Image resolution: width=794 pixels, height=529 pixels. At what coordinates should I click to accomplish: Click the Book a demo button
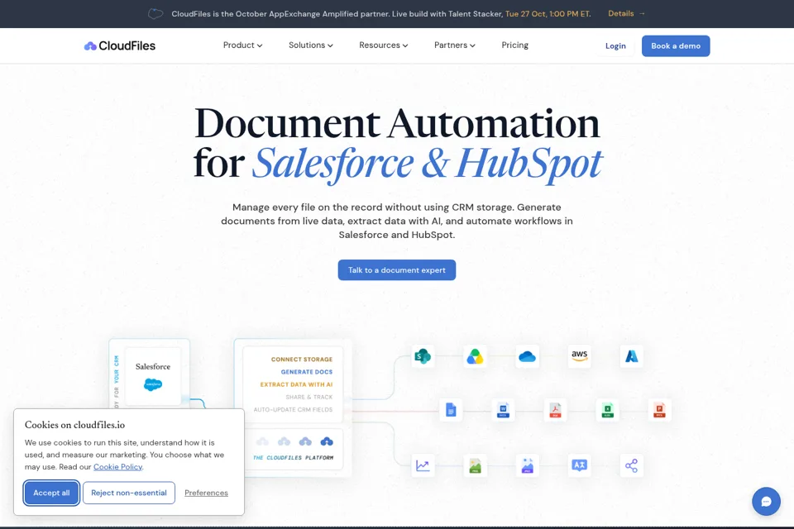676,46
